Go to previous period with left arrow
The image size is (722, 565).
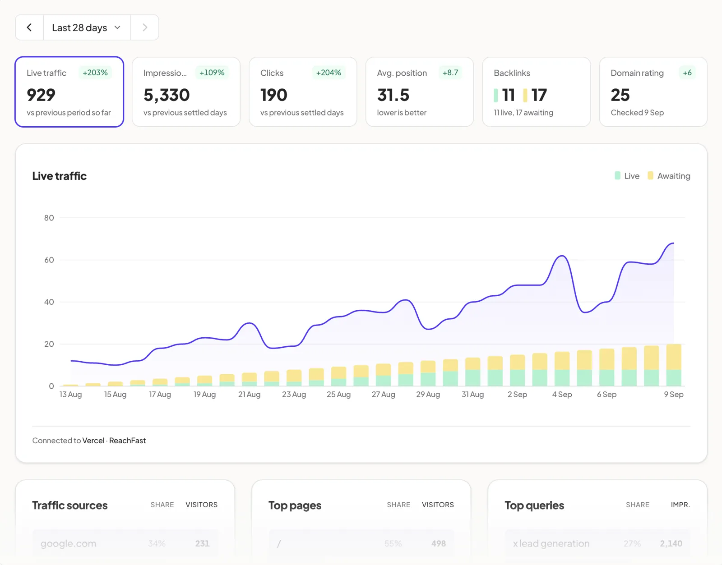(29, 28)
